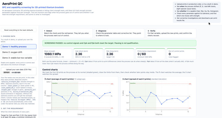
Task: Click '2. SET THE REQUIREMENT' section heading
Action: click(12, 108)
